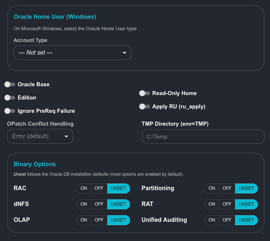This screenshot has height=241, width=270.
Task: Set dNFS option to ON
Action: coord(84,204)
